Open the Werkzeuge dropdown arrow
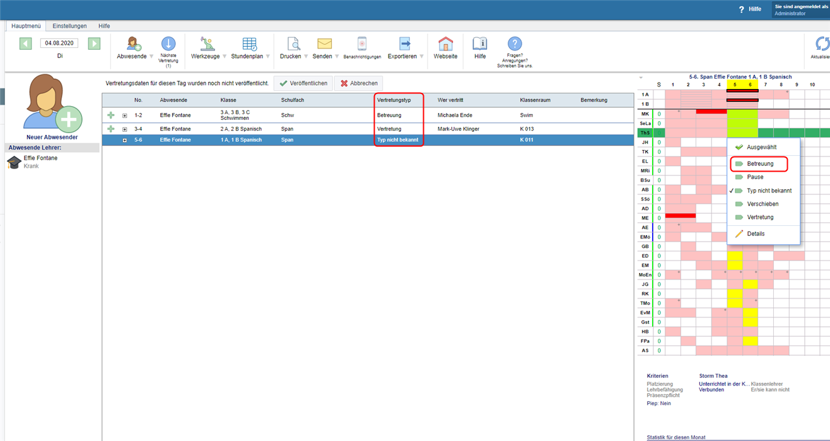 coord(225,56)
